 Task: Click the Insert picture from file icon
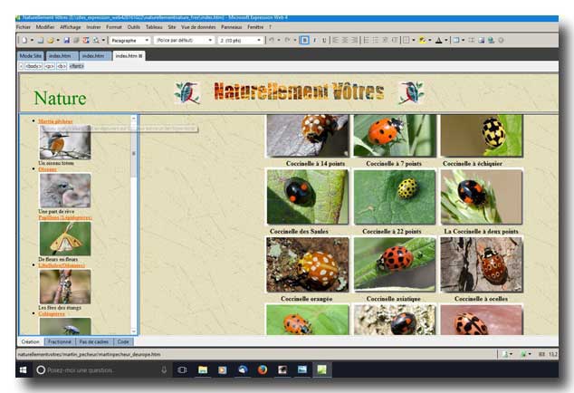pyautogui.click(x=482, y=40)
